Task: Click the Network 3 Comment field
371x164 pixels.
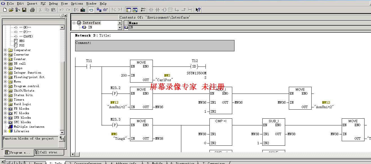Action: [155, 46]
